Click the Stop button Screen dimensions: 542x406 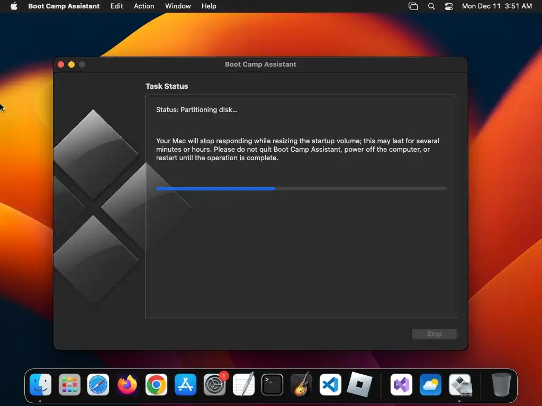pyautogui.click(x=434, y=334)
